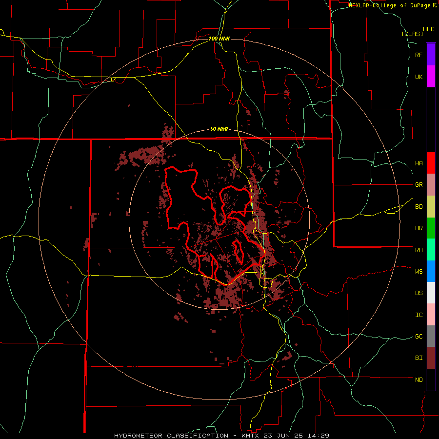Select the yellow BD legend swatch
Image resolution: width=439 pixels, height=439 pixels.
pyautogui.click(x=431, y=207)
